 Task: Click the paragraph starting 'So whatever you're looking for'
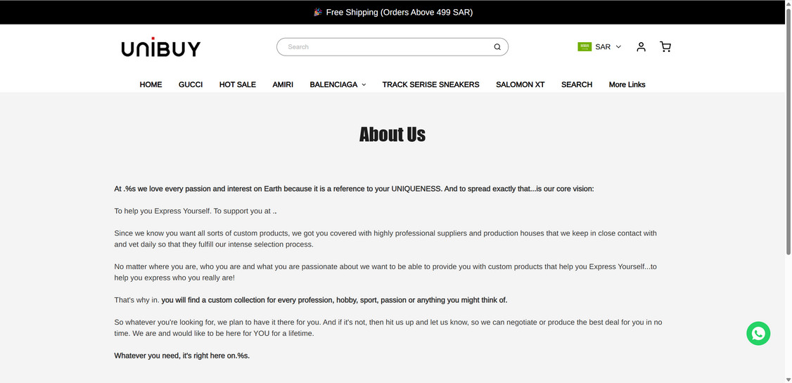[x=388, y=328]
